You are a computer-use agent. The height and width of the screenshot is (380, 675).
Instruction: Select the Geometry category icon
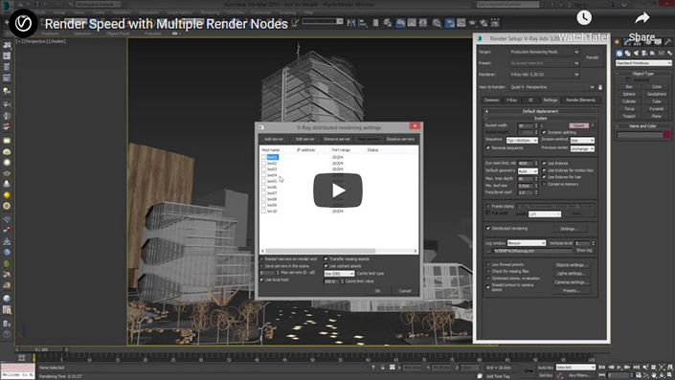coord(619,53)
